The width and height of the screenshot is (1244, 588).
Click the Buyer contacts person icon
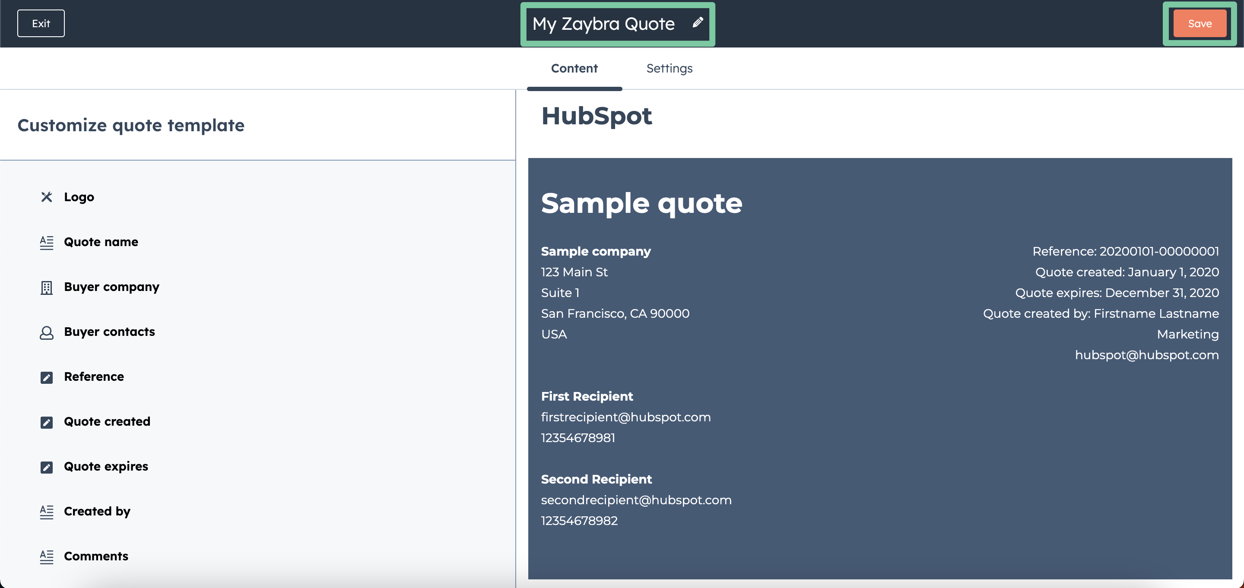click(46, 332)
